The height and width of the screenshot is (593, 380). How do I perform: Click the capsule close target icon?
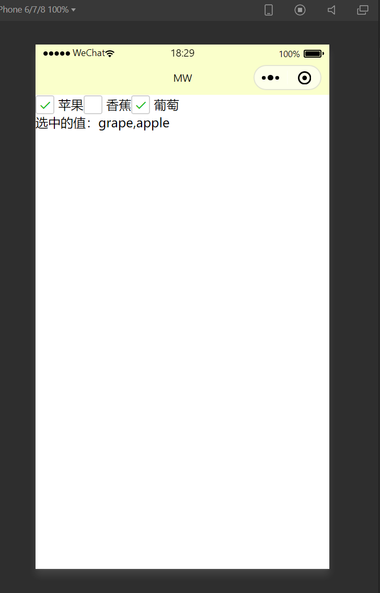pyautogui.click(x=305, y=78)
